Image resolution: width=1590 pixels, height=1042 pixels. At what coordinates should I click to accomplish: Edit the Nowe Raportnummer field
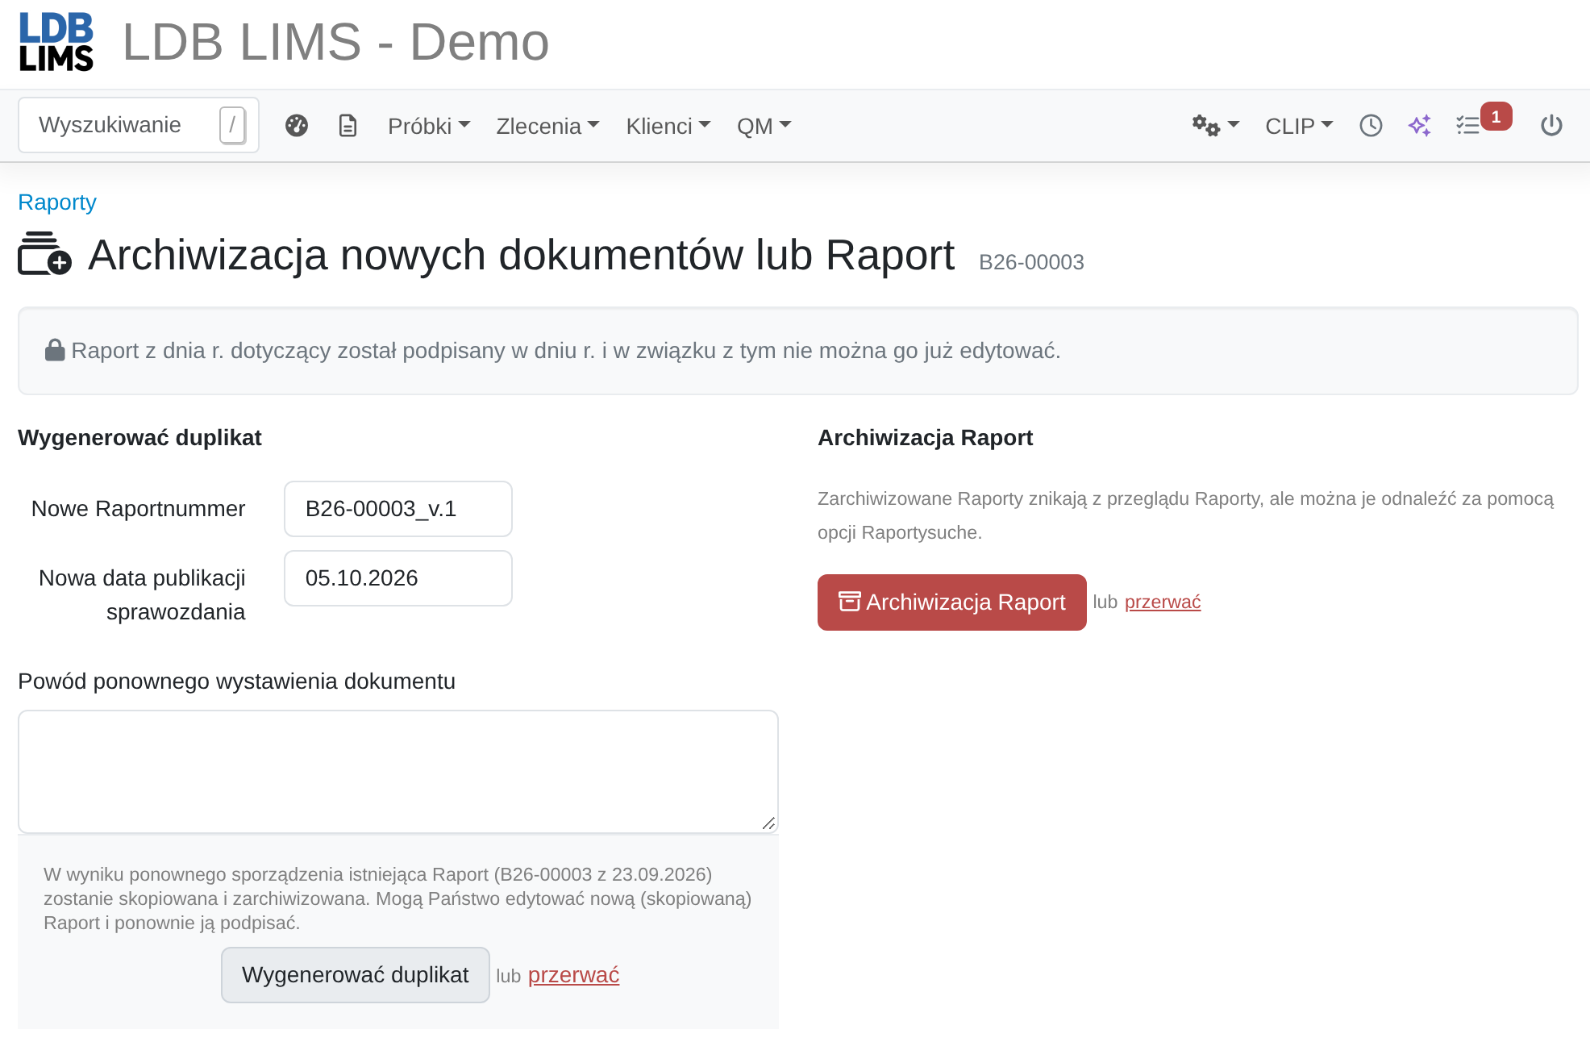click(x=398, y=509)
